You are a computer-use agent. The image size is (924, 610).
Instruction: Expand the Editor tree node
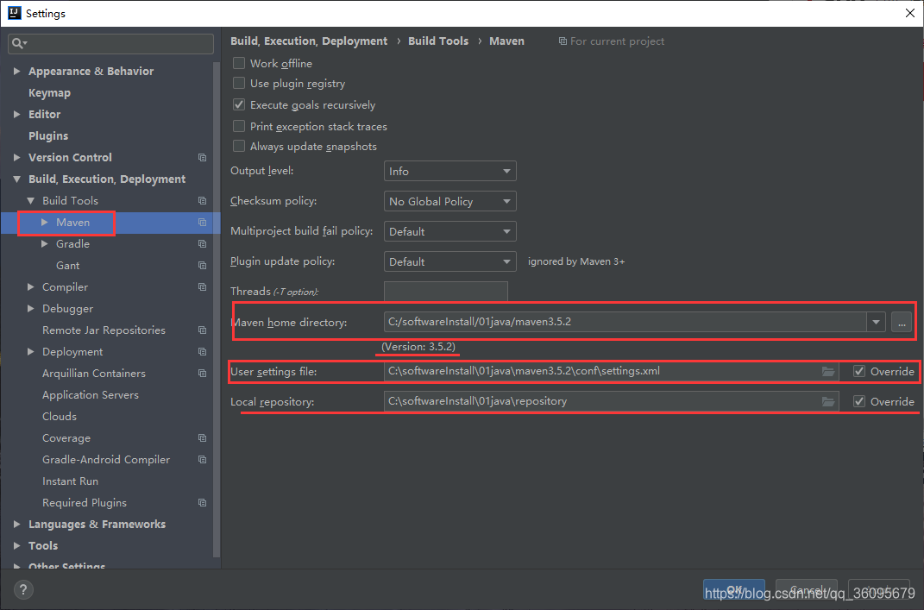16,115
